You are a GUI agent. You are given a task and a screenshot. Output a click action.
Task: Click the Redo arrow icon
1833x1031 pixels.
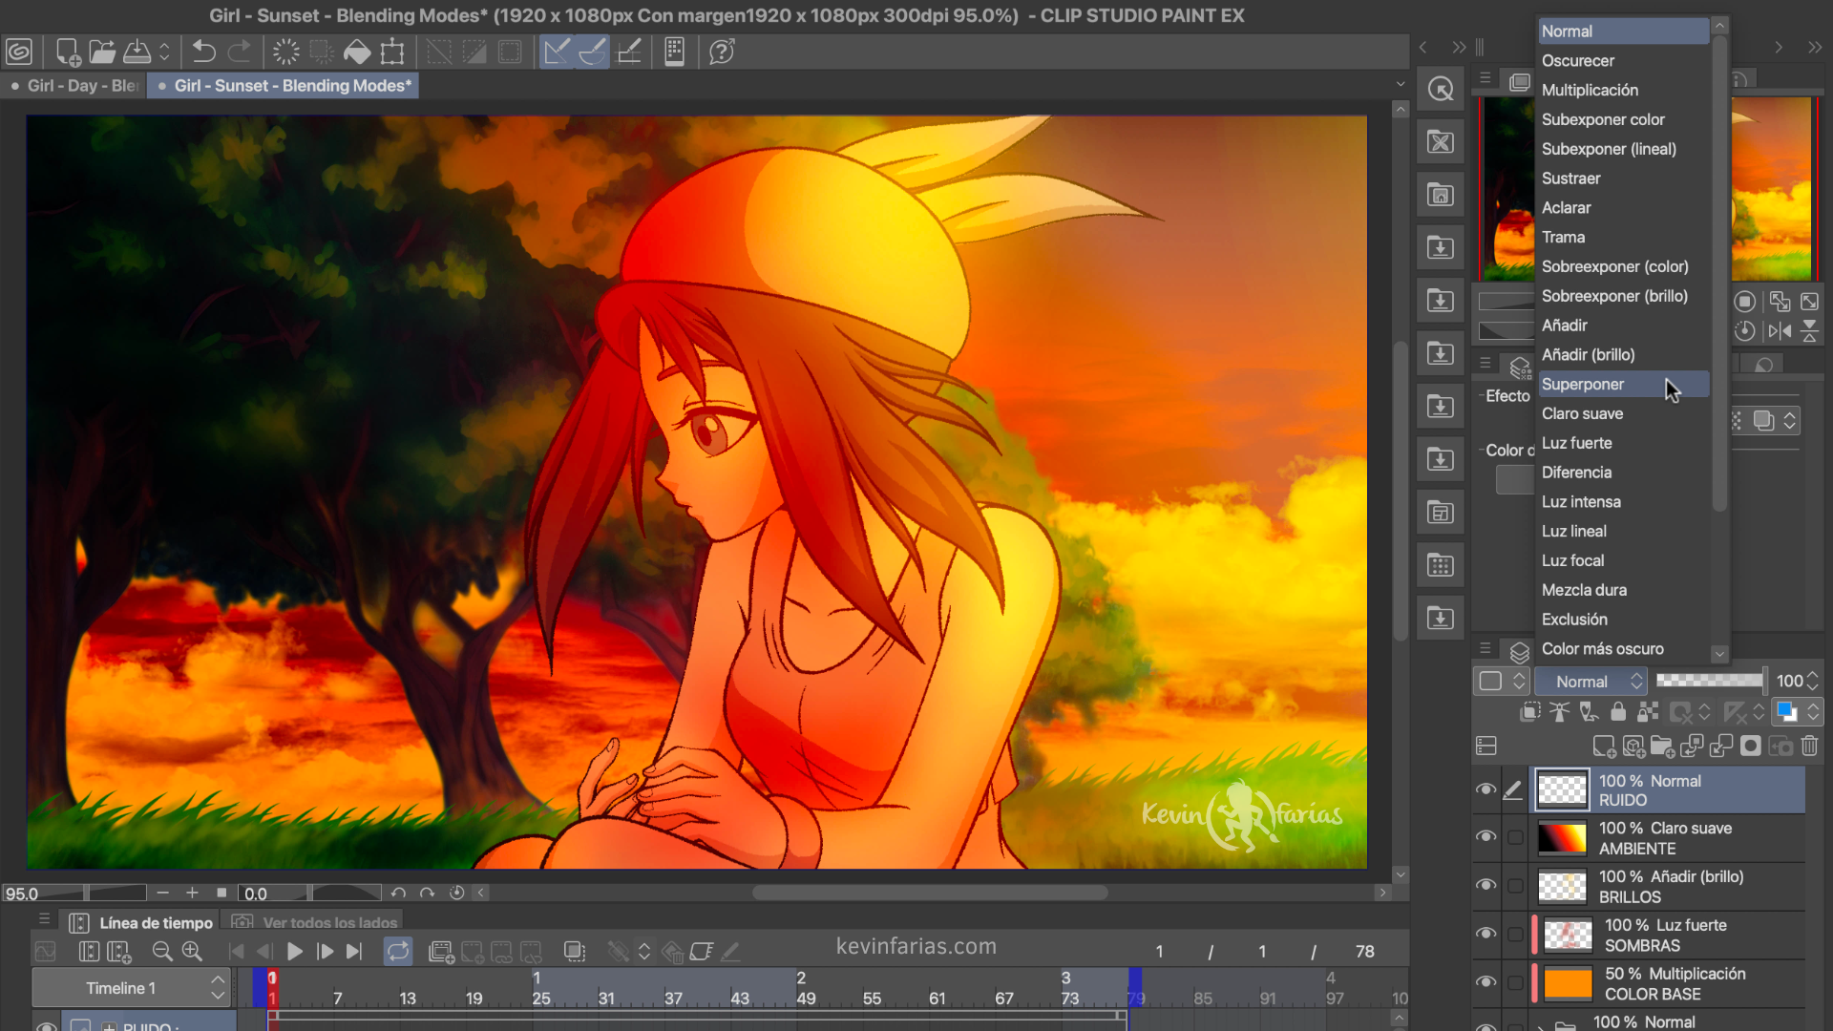pos(240,52)
